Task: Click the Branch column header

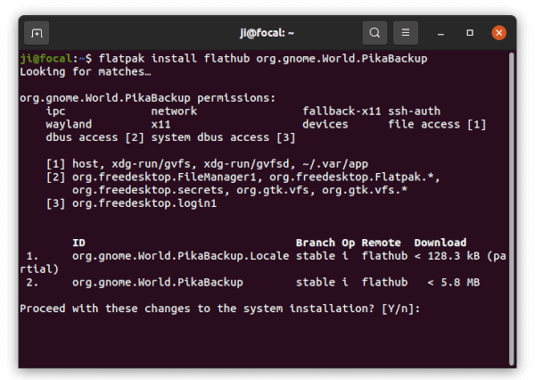Action: (316, 243)
